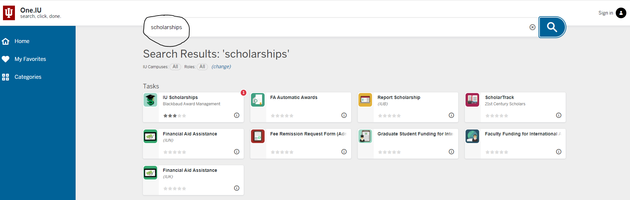Open Graduate Student Funding task icon
The width and height of the screenshot is (630, 200).
(365, 136)
